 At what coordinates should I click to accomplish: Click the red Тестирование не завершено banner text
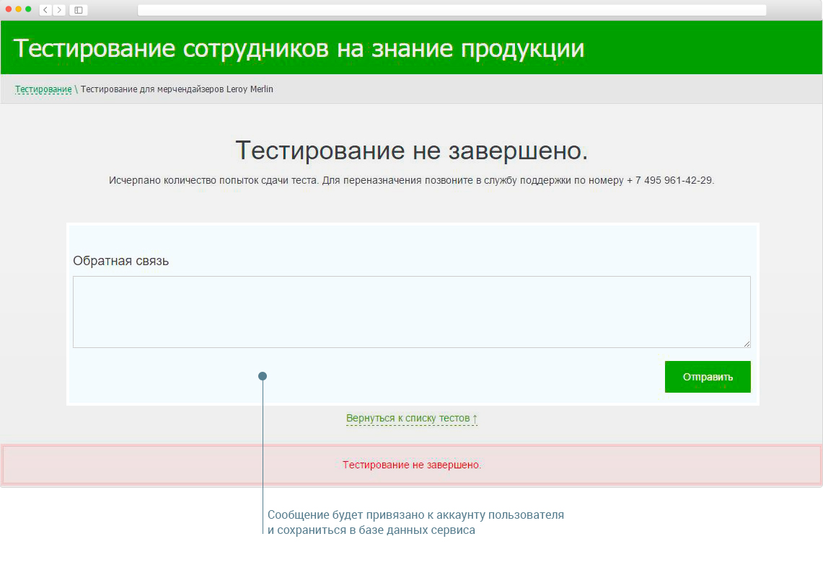[x=411, y=465]
